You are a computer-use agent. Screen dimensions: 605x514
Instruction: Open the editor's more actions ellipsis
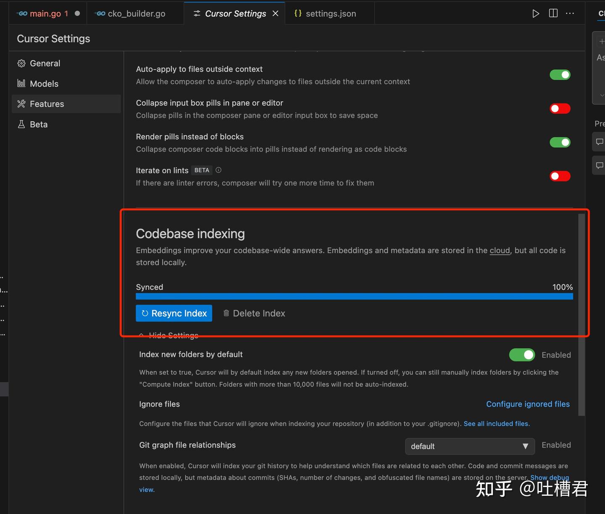click(570, 13)
